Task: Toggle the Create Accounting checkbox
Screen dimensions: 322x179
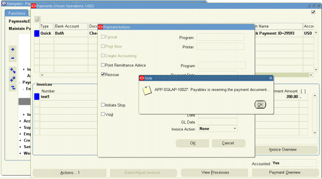Action: click(103, 56)
